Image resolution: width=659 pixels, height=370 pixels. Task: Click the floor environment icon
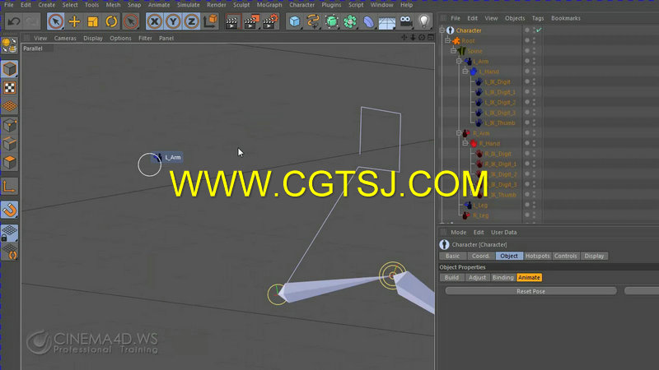click(x=386, y=22)
